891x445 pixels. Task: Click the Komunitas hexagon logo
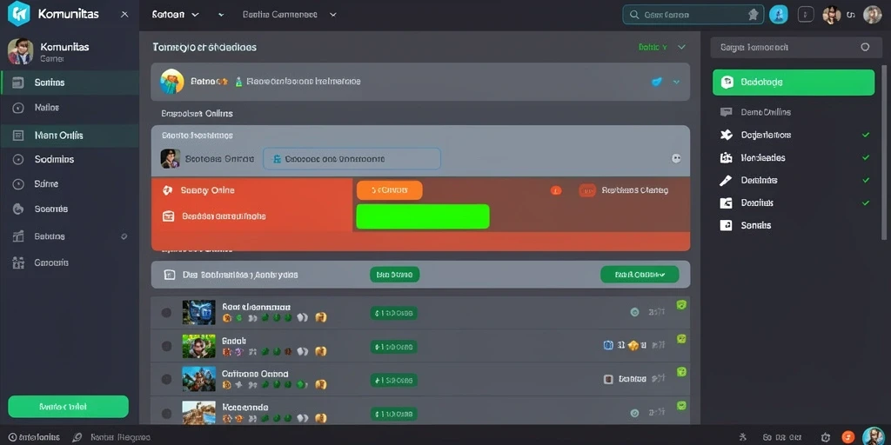pyautogui.click(x=19, y=14)
